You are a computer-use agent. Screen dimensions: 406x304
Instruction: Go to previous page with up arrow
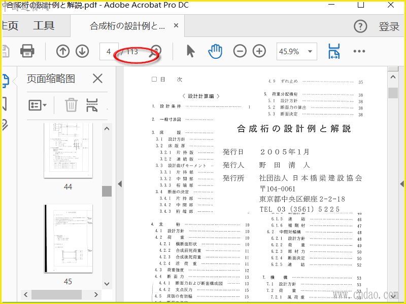pos(63,51)
